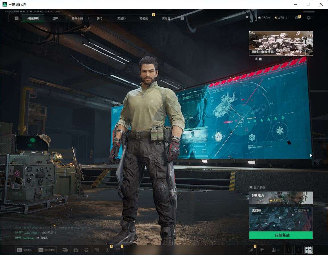The height and width of the screenshot is (255, 328).
Task: Click the 端游对局 mode label
Action: (302, 210)
